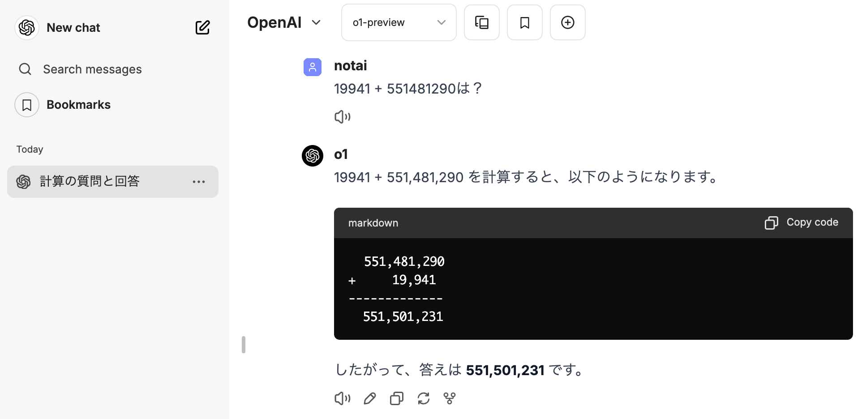Open options for 計算の質問と回答 conversation

coord(198,182)
